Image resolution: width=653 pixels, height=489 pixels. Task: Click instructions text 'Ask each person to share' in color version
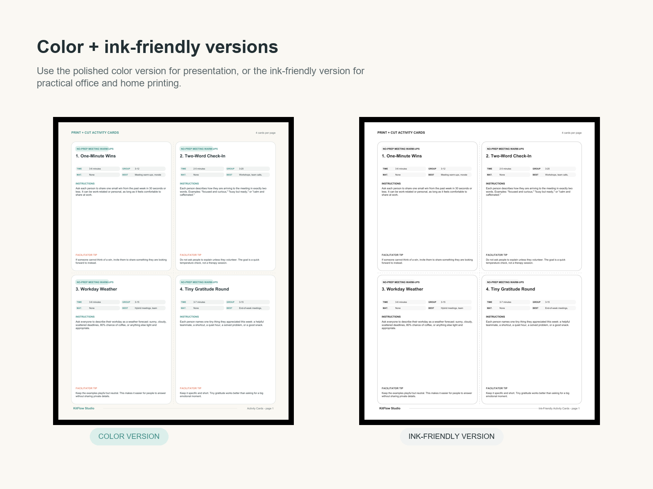point(121,192)
